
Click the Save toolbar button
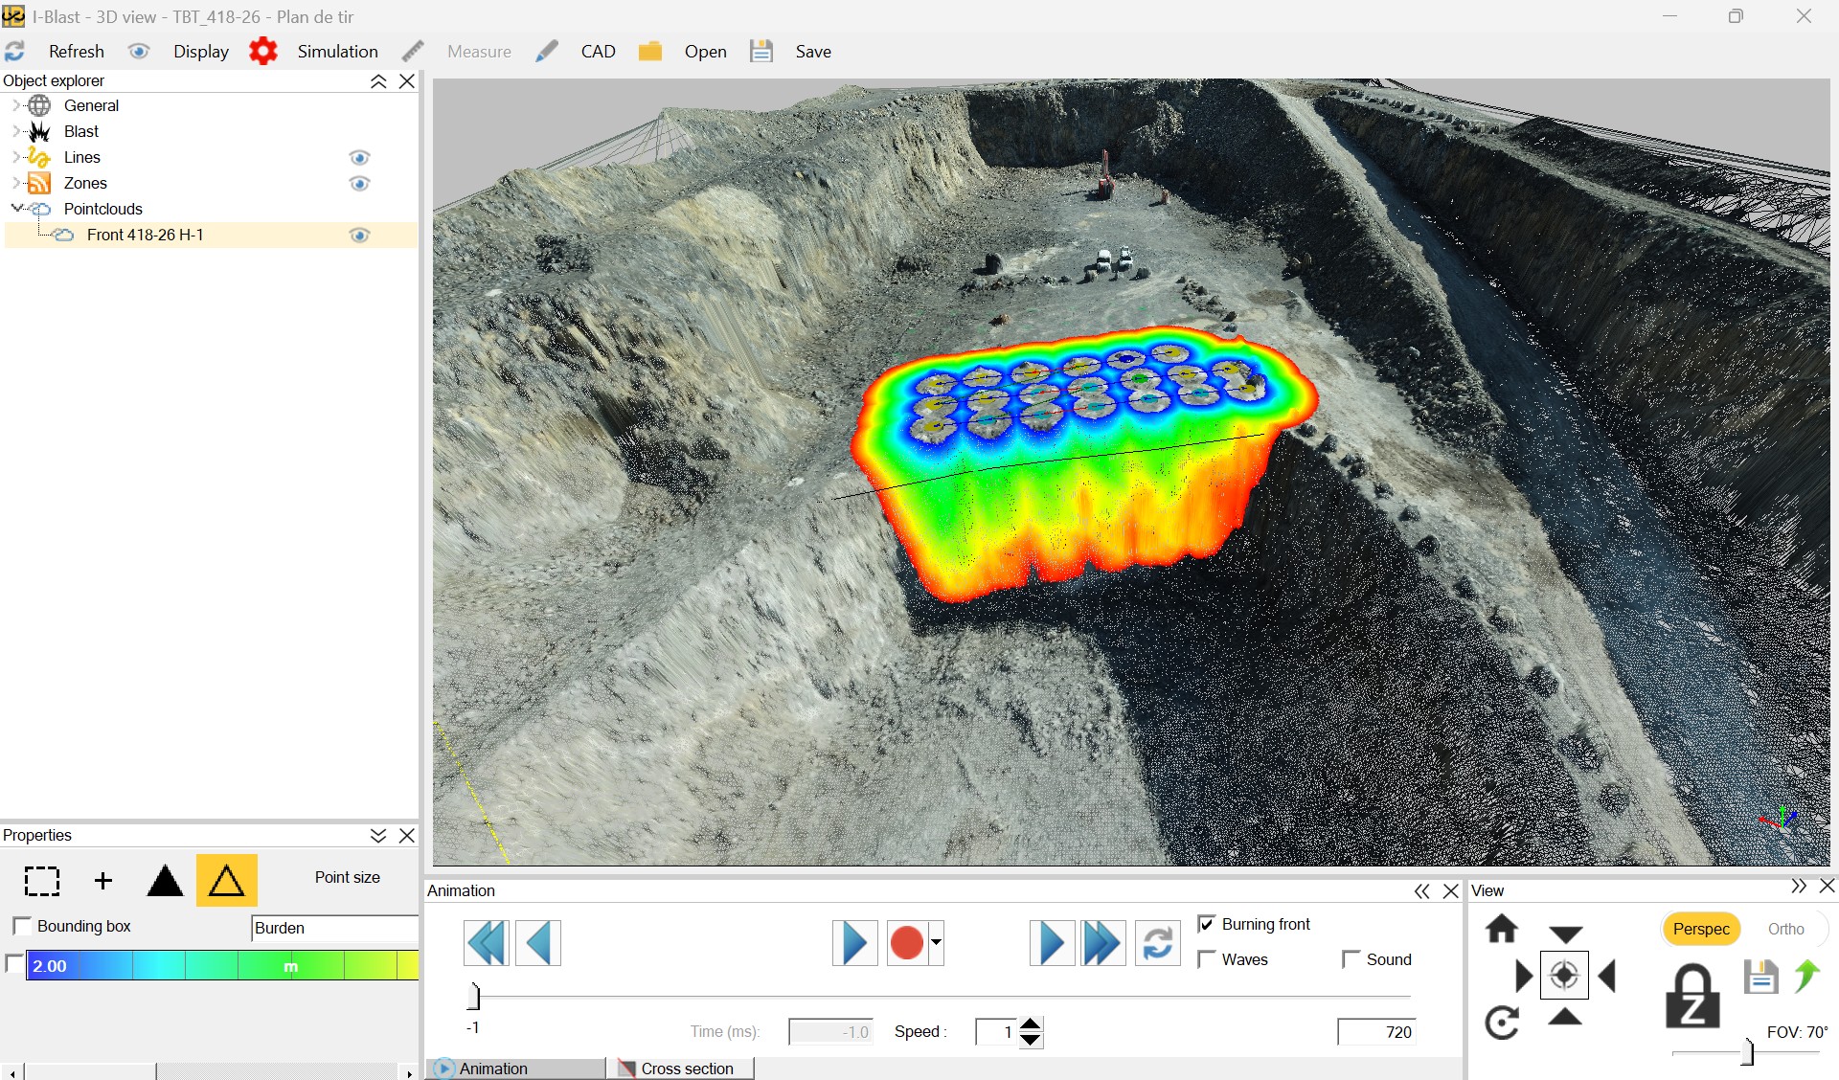point(812,52)
